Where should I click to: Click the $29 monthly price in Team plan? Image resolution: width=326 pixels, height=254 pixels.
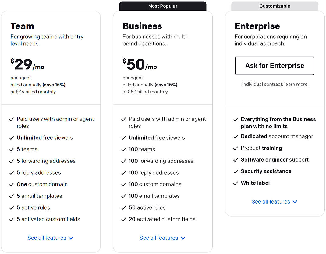pos(23,65)
